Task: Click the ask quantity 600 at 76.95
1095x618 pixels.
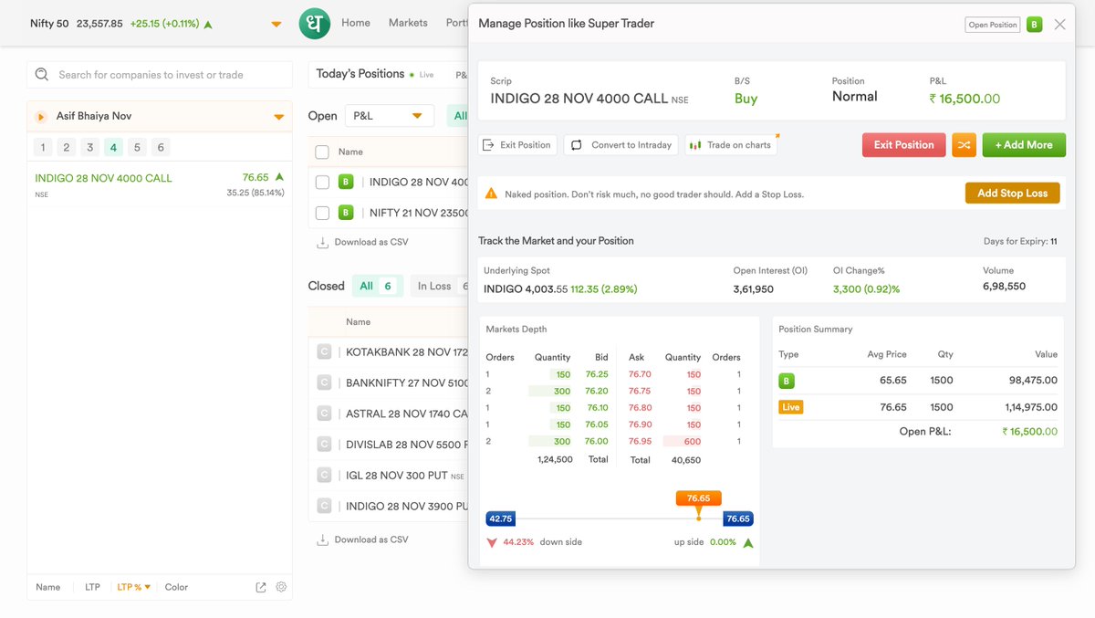Action: pos(693,442)
